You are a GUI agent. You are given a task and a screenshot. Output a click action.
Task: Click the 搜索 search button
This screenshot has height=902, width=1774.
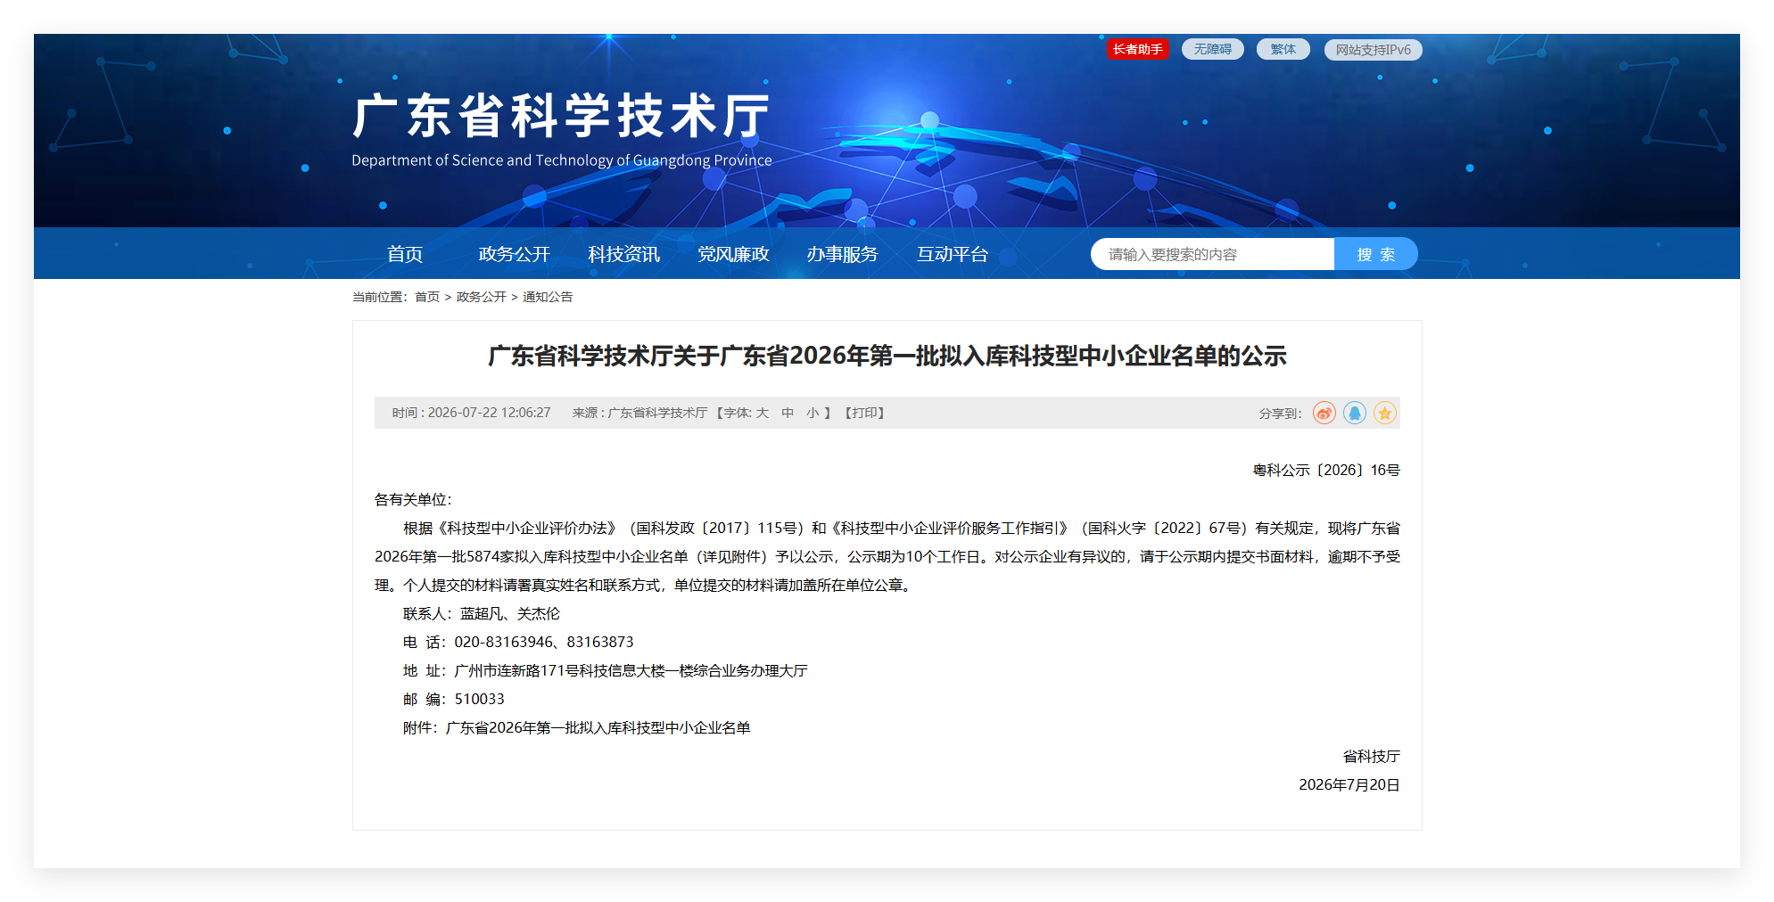(1375, 254)
